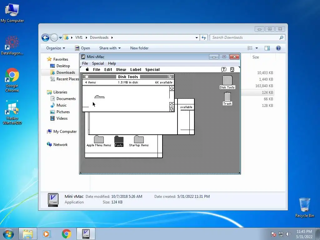Expand the address bar history dropdown
The width and height of the screenshot is (320, 240).
197,37
